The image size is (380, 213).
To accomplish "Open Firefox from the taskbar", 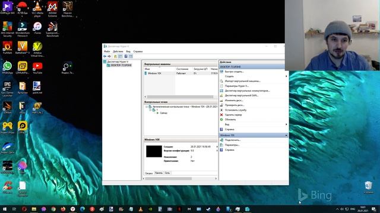I will pyautogui.click(x=63, y=209).
